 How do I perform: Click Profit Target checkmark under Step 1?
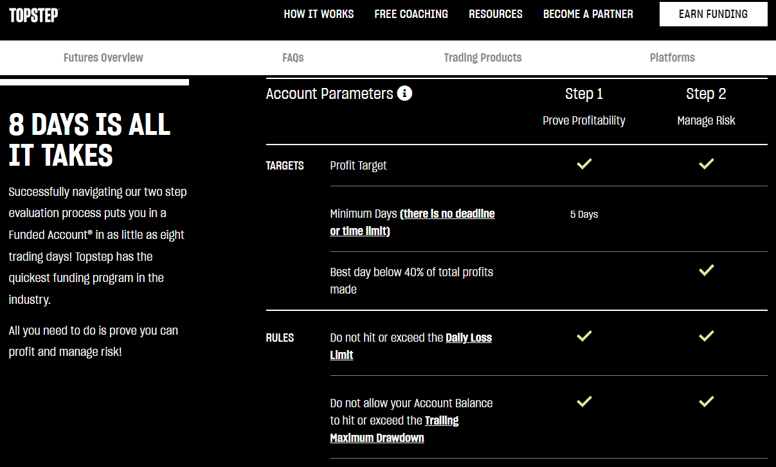tap(584, 164)
